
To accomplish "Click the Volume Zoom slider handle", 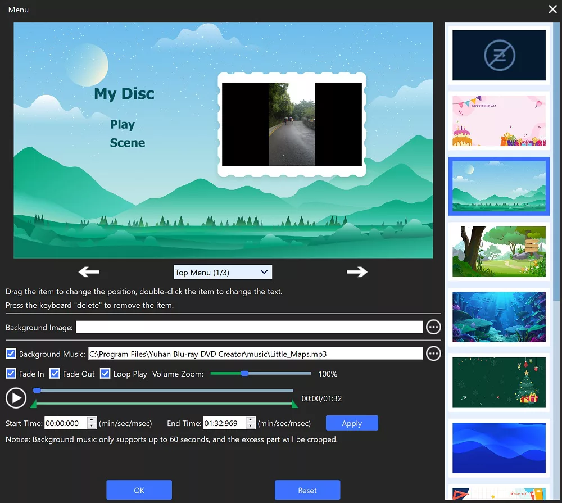I will (244, 373).
